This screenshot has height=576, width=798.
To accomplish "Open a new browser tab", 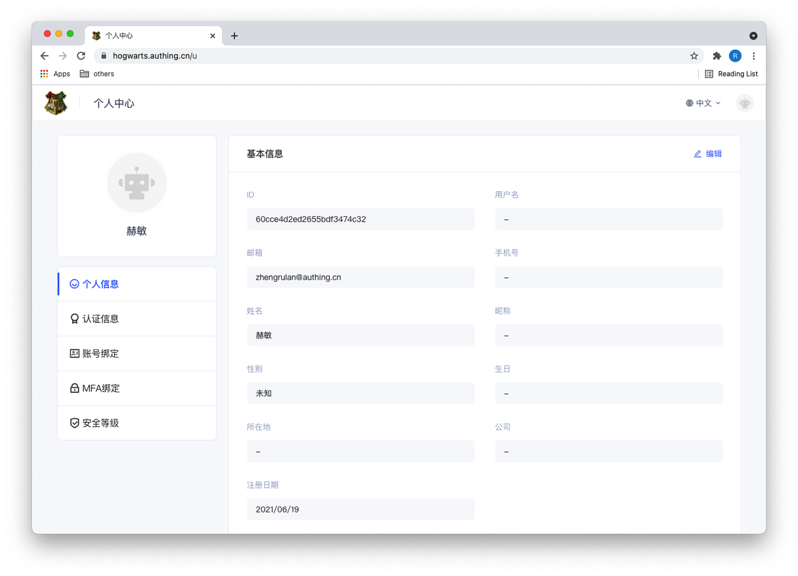I will click(234, 35).
